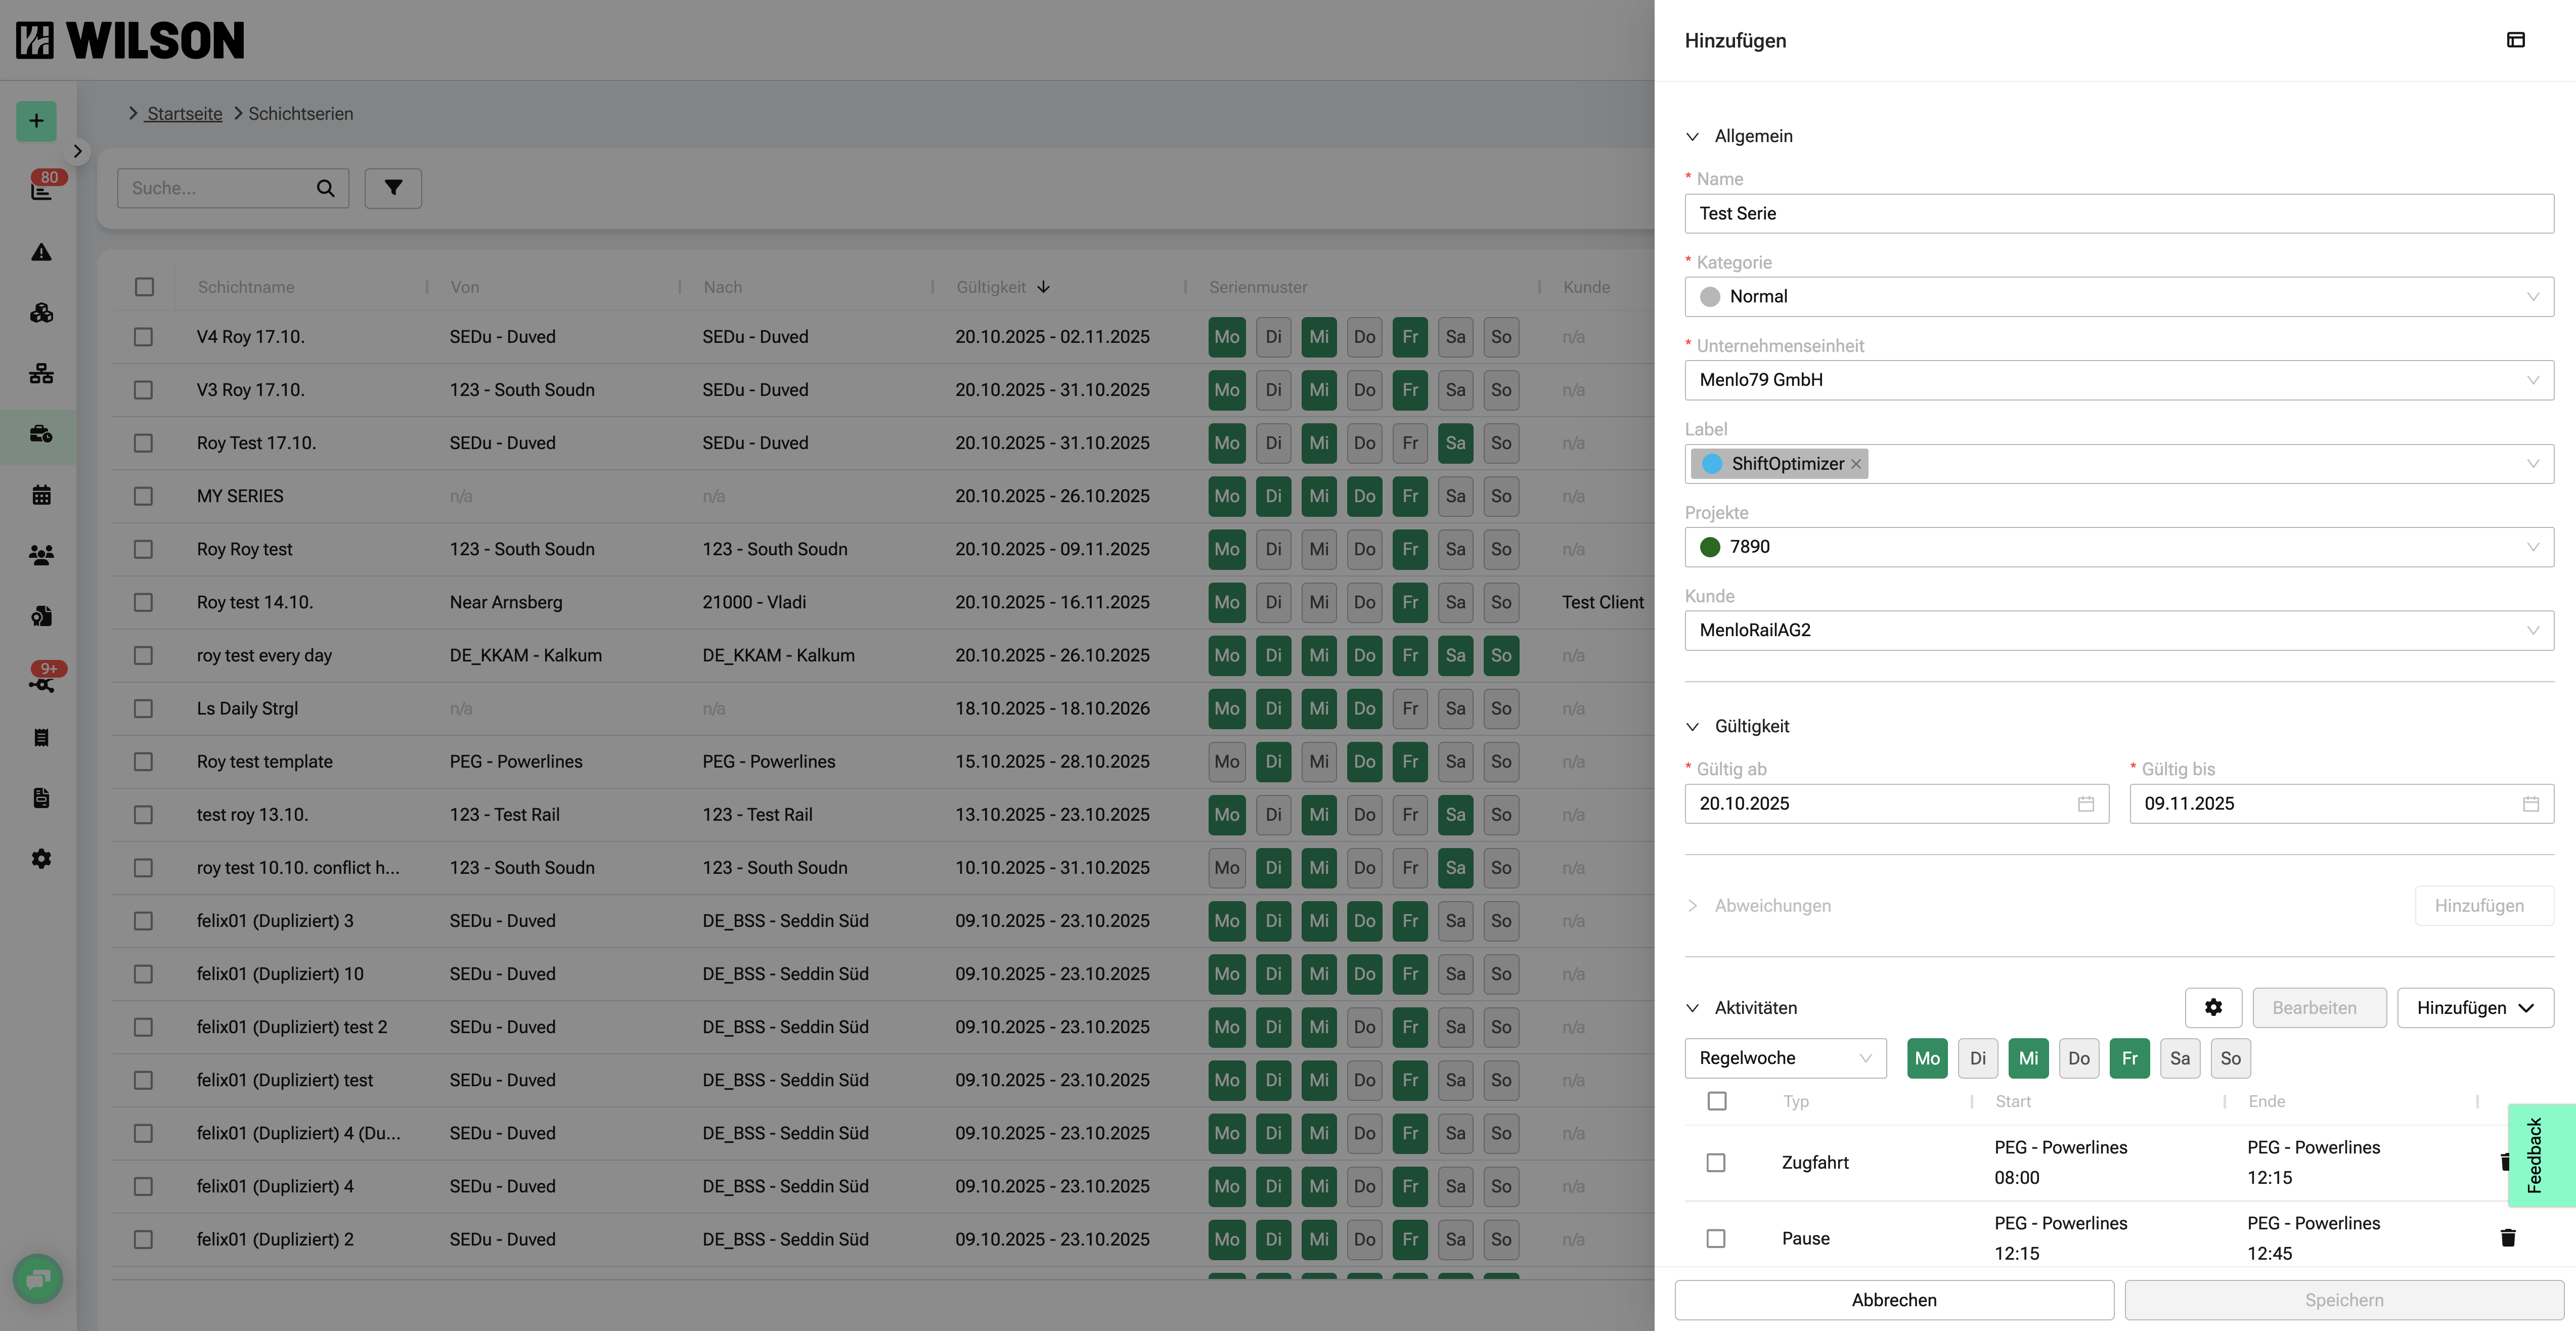
Task: Click the gear icon beside Bearbeiten
Action: click(x=2213, y=1007)
